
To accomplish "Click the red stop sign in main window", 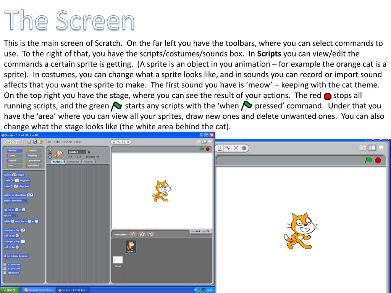I will tap(207, 149).
